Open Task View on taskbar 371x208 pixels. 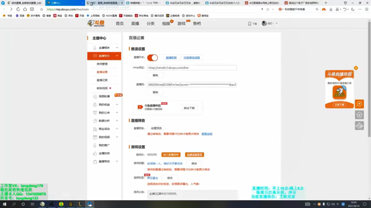click(x=32, y=204)
